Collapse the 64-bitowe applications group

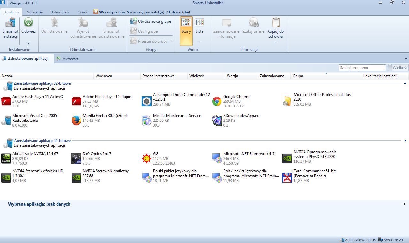(x=405, y=141)
